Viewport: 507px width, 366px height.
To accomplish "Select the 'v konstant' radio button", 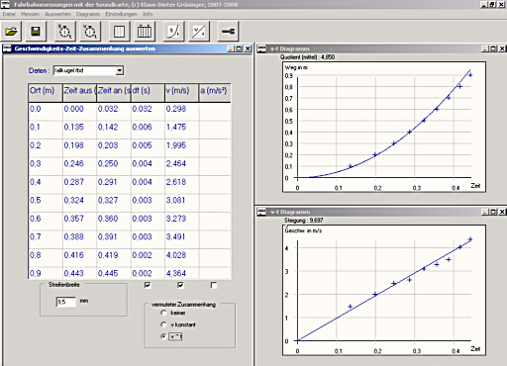I will point(163,324).
